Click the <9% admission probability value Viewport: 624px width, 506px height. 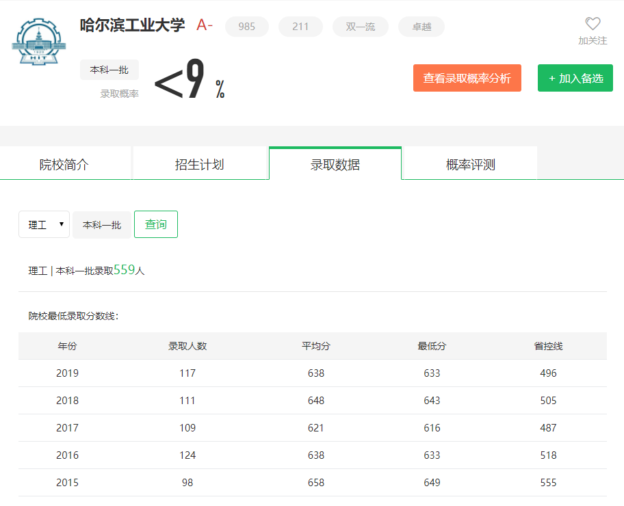tap(190, 79)
